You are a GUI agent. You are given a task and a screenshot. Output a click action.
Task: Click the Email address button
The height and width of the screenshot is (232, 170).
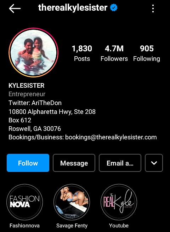[120, 163]
